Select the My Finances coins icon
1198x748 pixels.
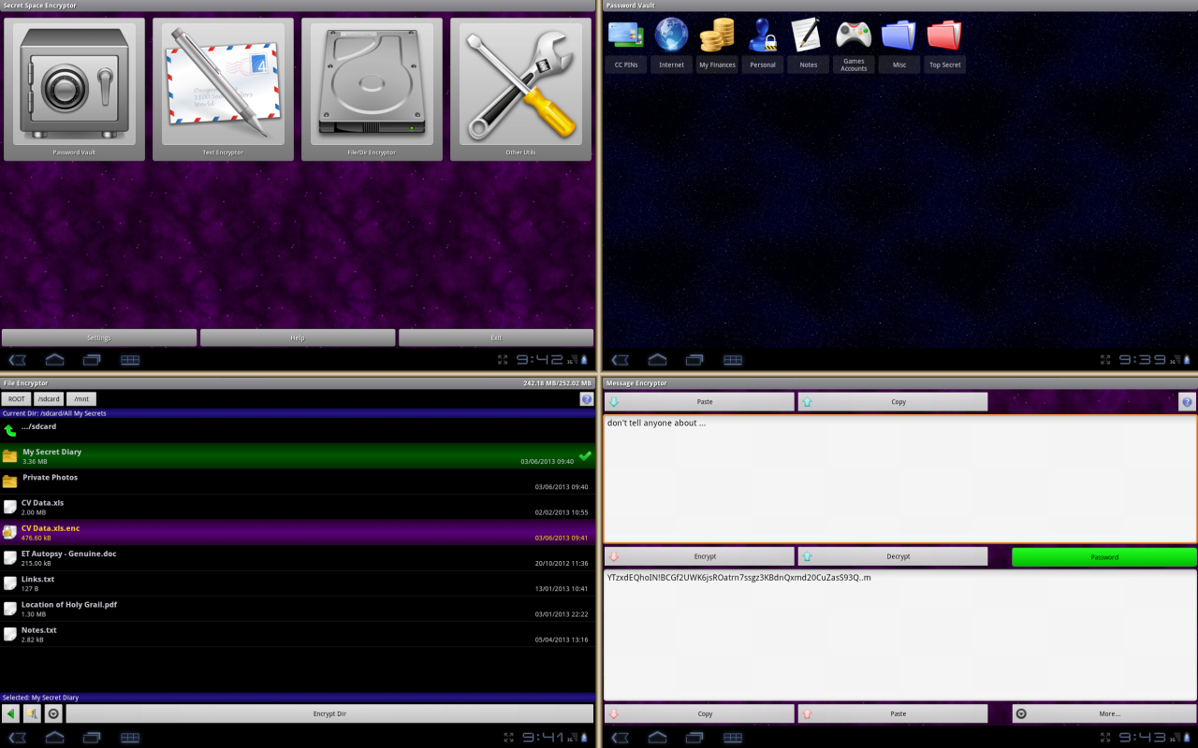717,36
